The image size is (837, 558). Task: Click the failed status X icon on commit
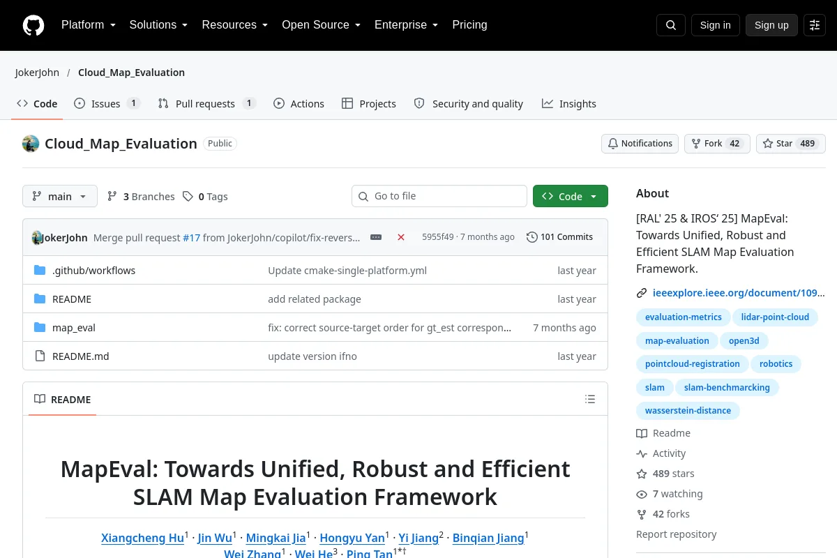[x=401, y=237]
